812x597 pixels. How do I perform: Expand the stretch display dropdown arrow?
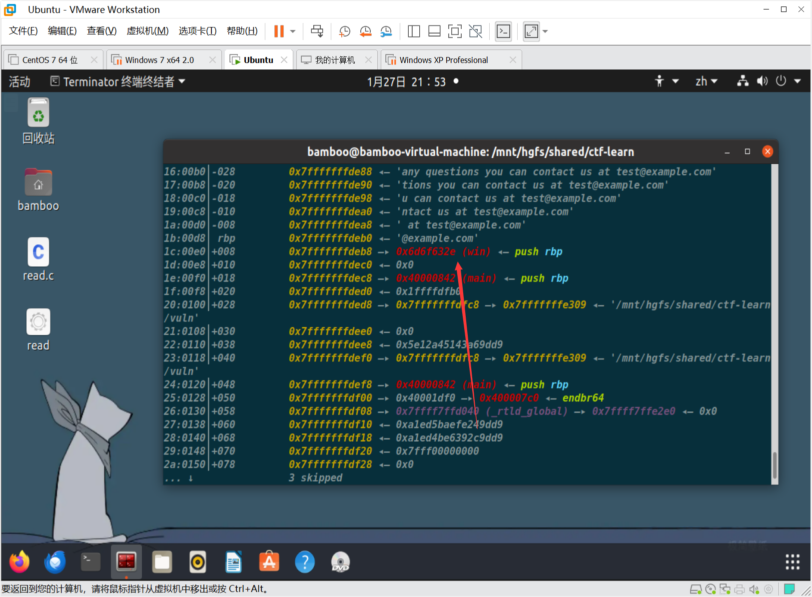[545, 31]
